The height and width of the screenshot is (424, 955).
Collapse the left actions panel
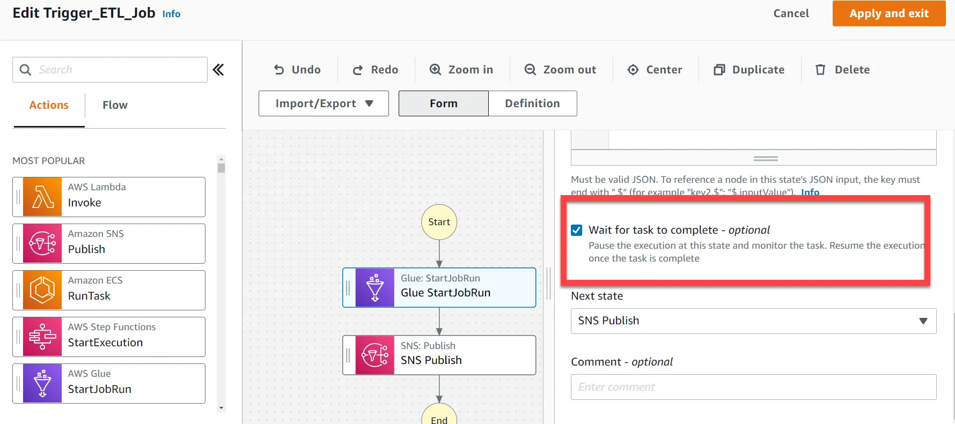pyautogui.click(x=218, y=70)
